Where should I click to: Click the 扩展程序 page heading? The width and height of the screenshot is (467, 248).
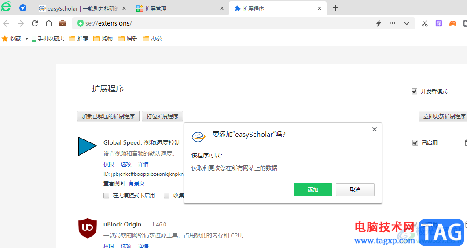[x=108, y=89]
